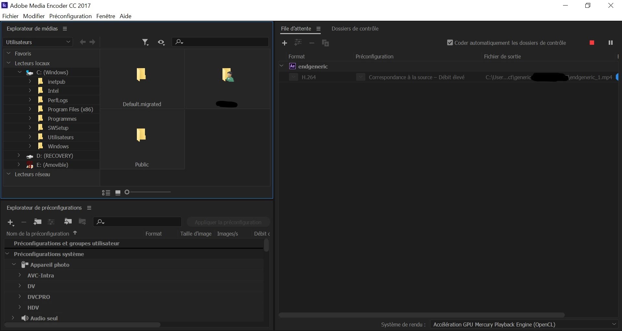This screenshot has width=622, height=331.
Task: Focus the preset browser search field
Action: (137, 222)
